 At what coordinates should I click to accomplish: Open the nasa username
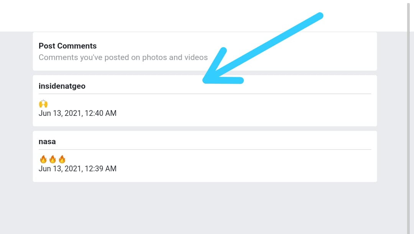pyautogui.click(x=47, y=141)
